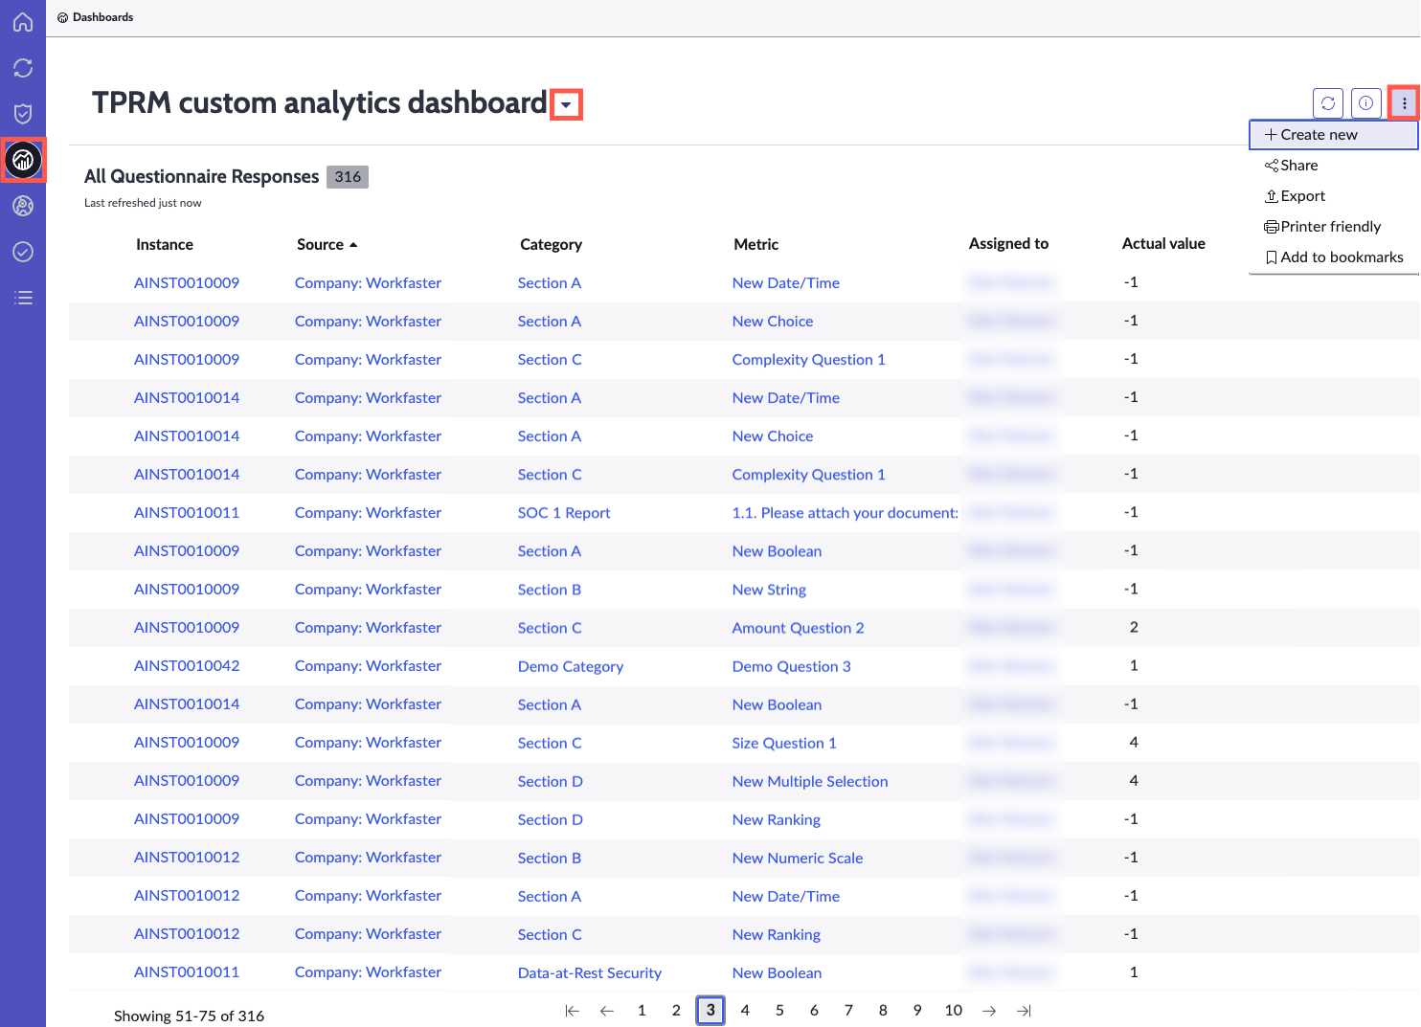The height and width of the screenshot is (1027, 1421).
Task: Open the New Multiple Selection metric
Action: click(x=810, y=781)
